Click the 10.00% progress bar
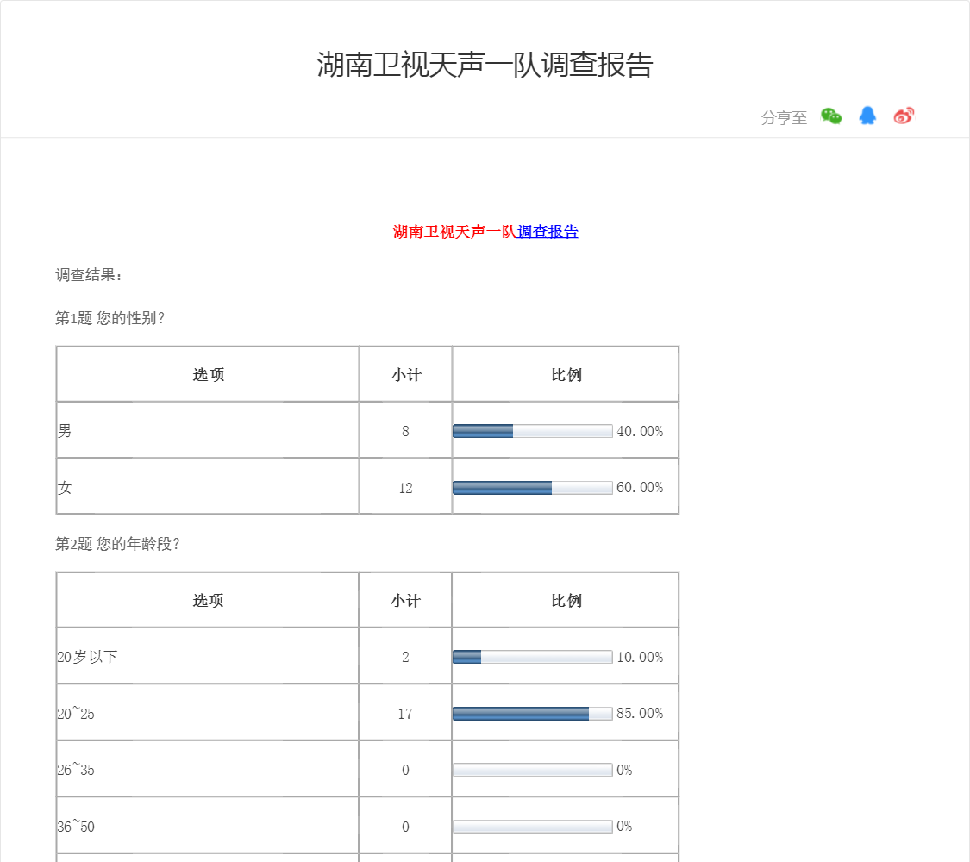 533,657
